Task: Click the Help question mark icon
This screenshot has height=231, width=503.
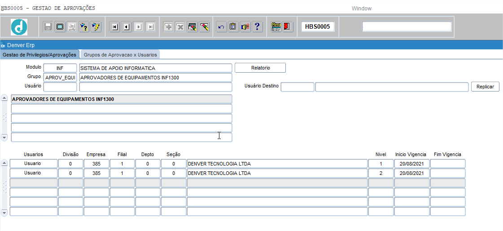Action: pos(257,27)
